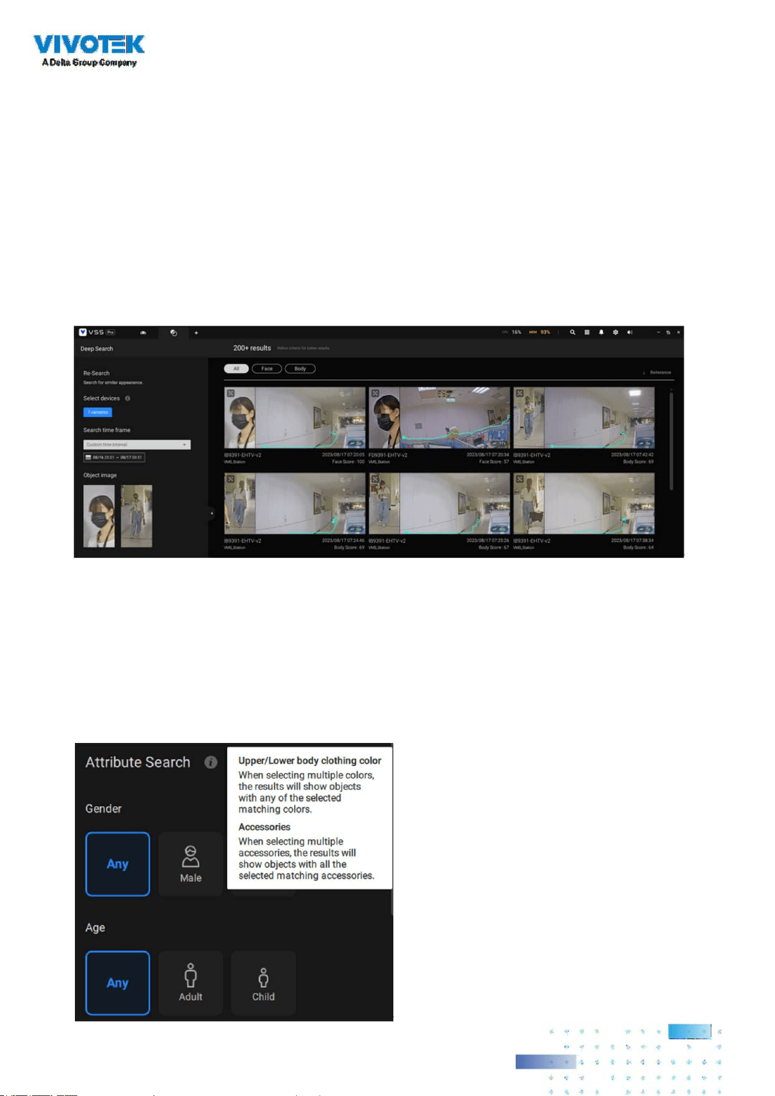Viewport: 775px width, 1096px height.
Task: Open the Relevance sort option
Action: coord(657,372)
